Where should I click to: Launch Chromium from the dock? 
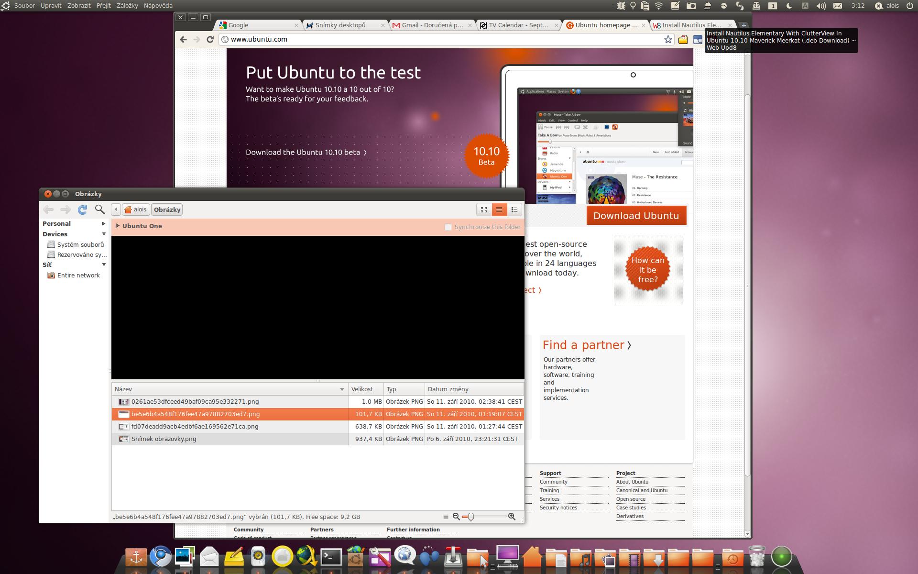point(161,557)
